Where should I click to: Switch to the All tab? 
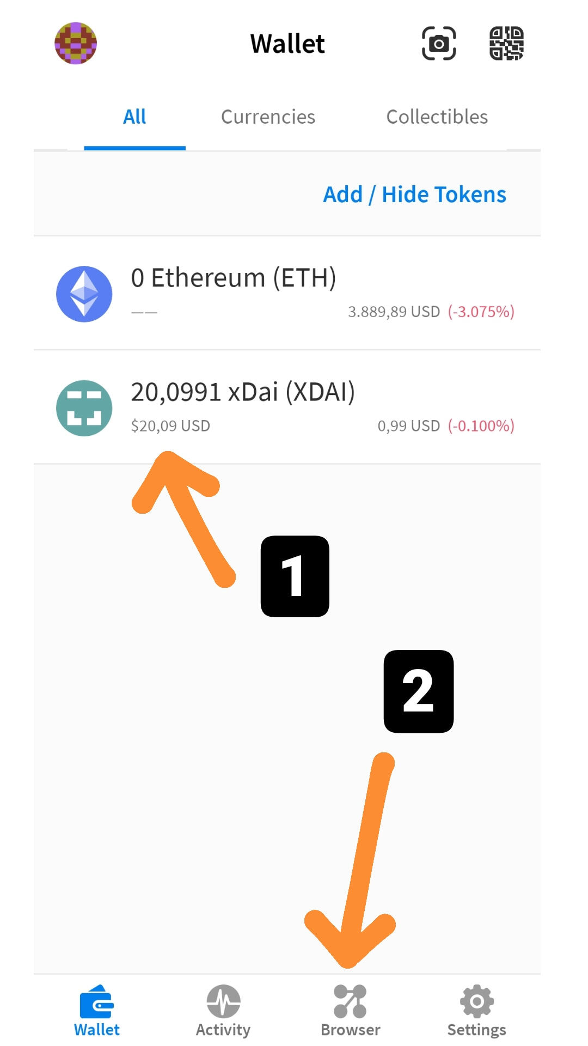pos(134,117)
